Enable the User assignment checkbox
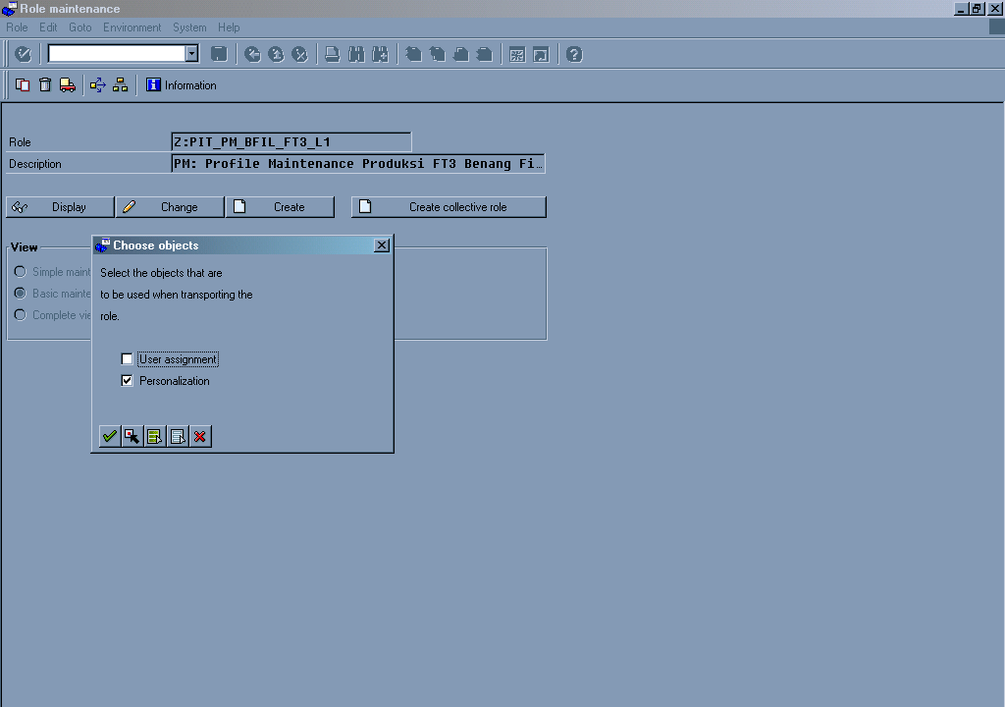The width and height of the screenshot is (1005, 707). (x=127, y=358)
